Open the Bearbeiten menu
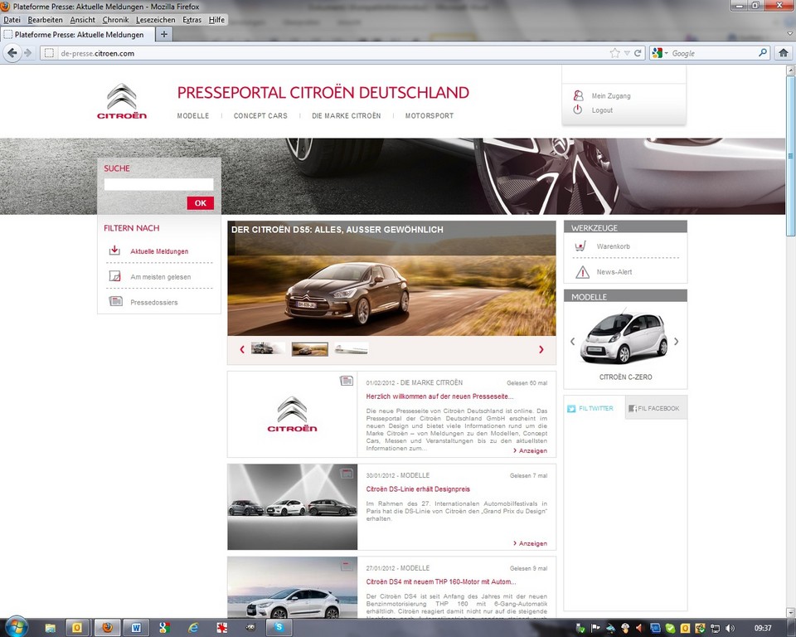This screenshot has height=637, width=796. [x=45, y=20]
